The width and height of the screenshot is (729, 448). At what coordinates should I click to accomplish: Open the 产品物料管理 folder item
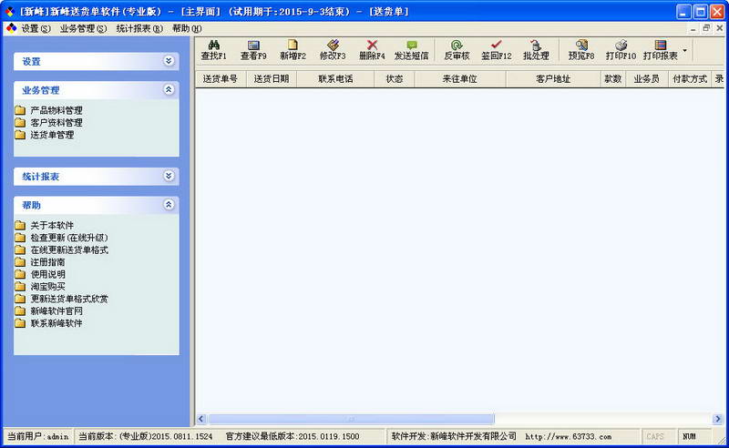click(49, 110)
